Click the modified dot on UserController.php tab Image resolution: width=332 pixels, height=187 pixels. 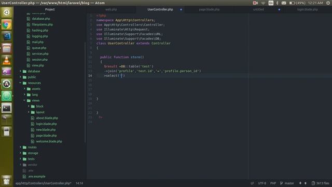point(181,9)
